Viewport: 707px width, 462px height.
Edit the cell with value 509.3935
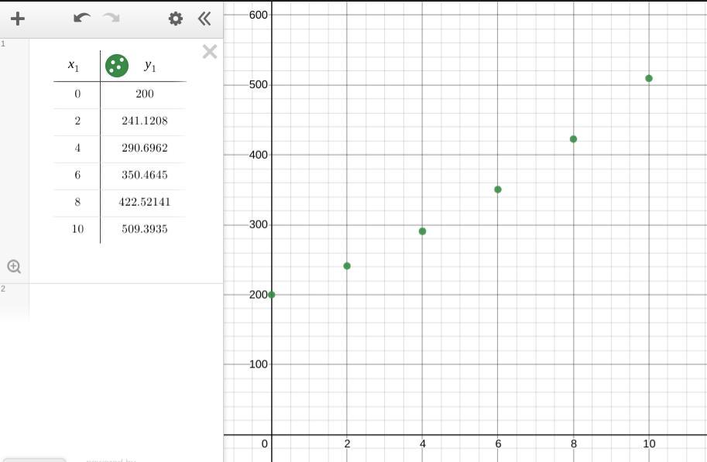click(x=144, y=229)
